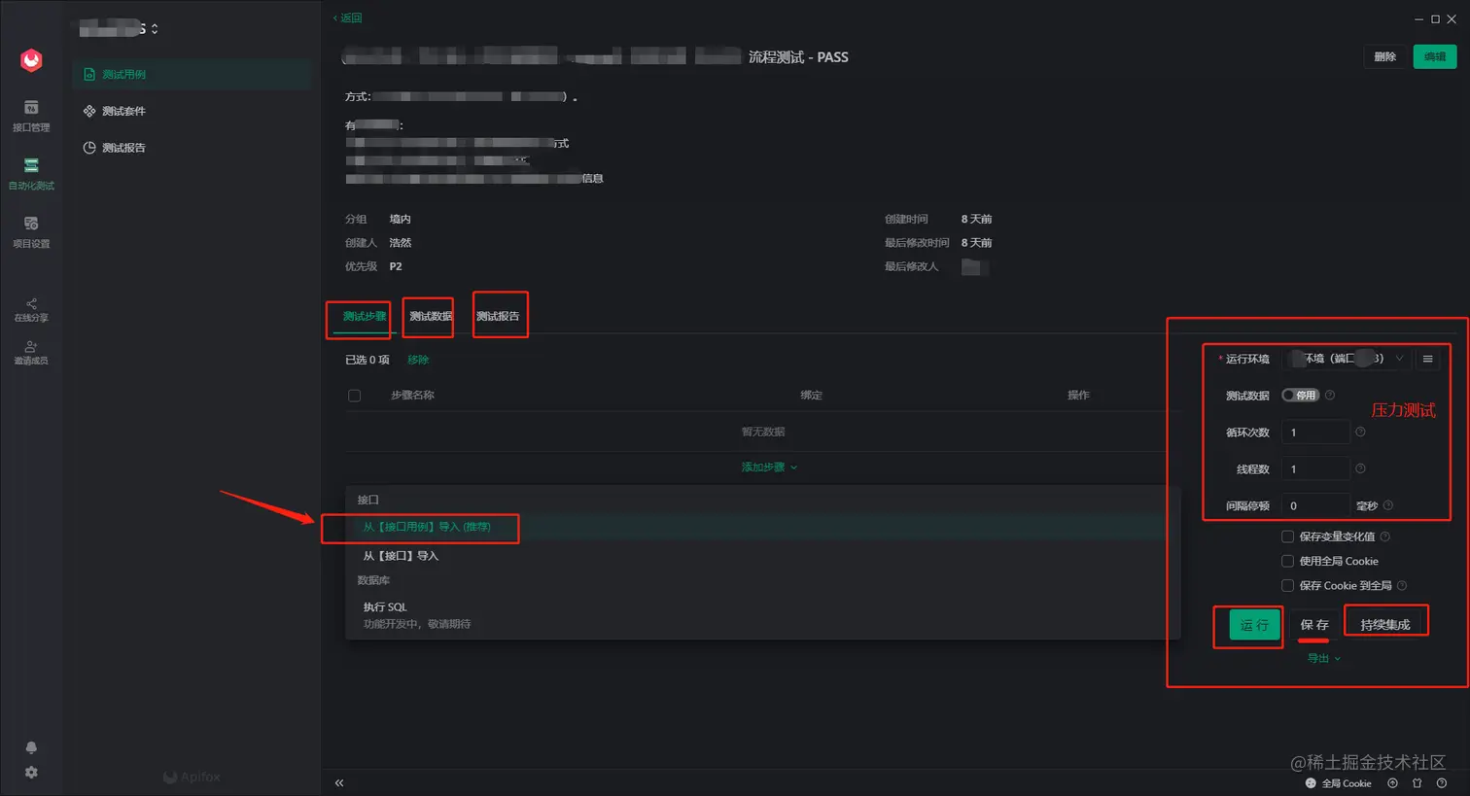Open 项目设置 from the sidebar
Screen dimensions: 1470x796
click(x=31, y=232)
